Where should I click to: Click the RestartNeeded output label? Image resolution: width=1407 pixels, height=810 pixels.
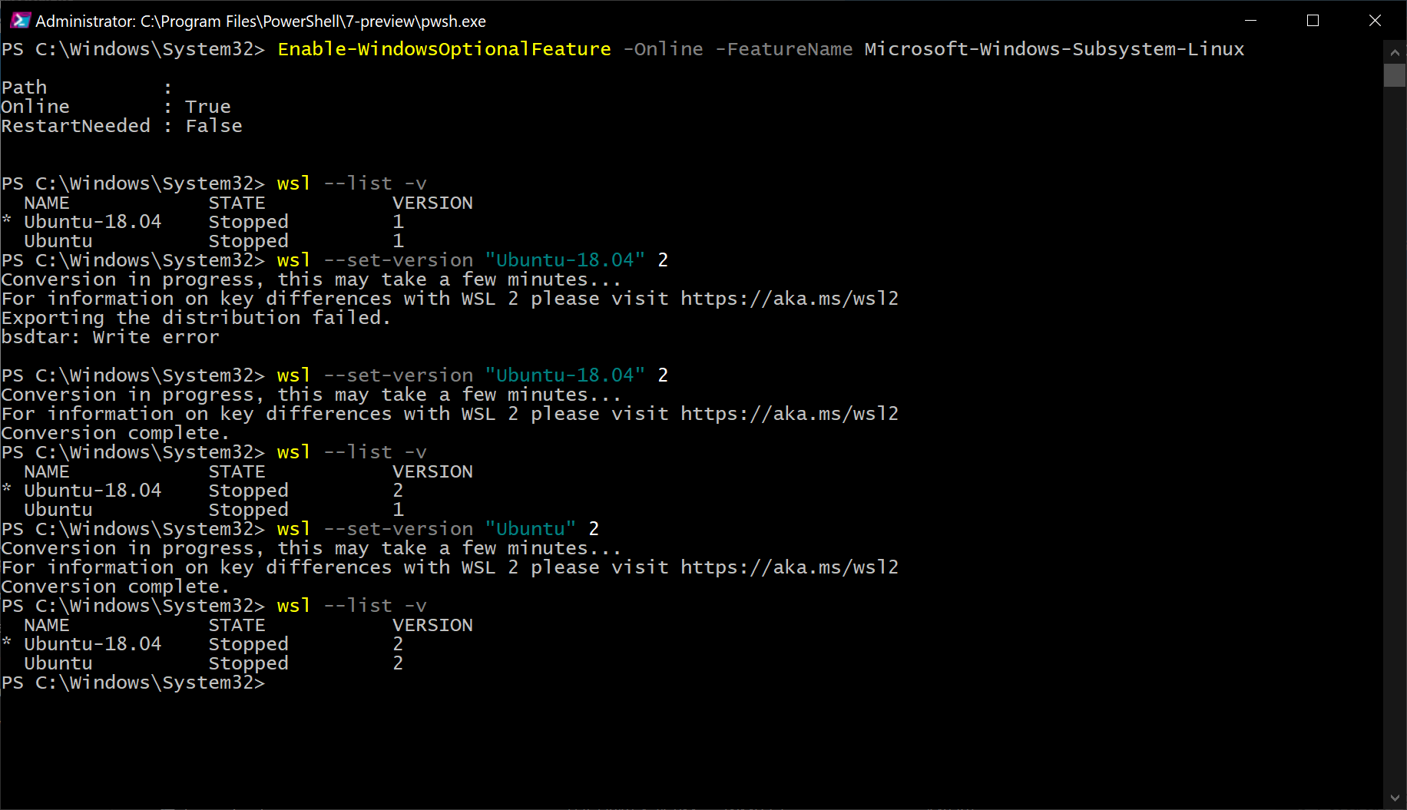pos(75,126)
